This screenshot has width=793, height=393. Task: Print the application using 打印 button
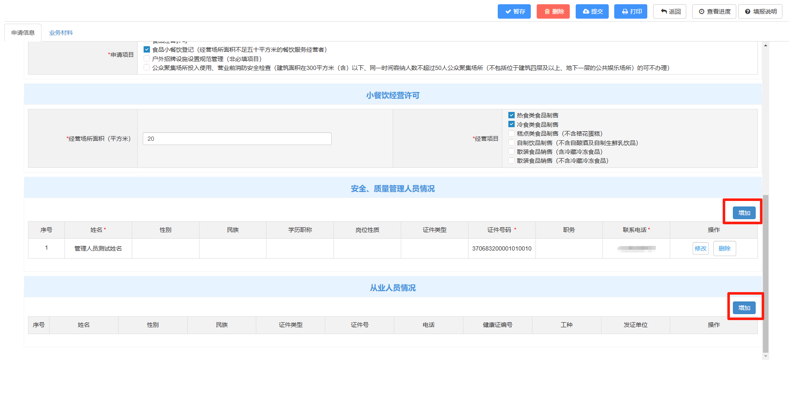(630, 11)
